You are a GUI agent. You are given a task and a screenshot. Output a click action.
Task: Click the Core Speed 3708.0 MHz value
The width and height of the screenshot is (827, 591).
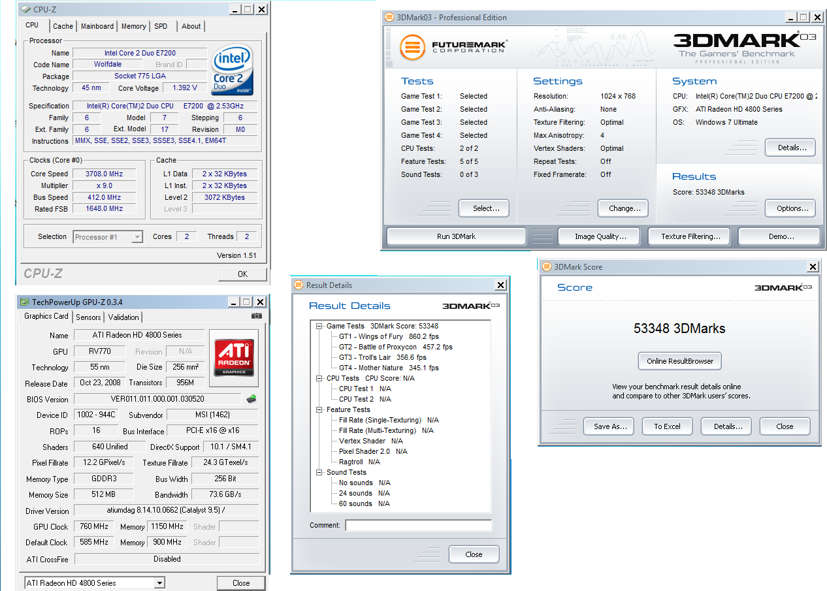(104, 174)
